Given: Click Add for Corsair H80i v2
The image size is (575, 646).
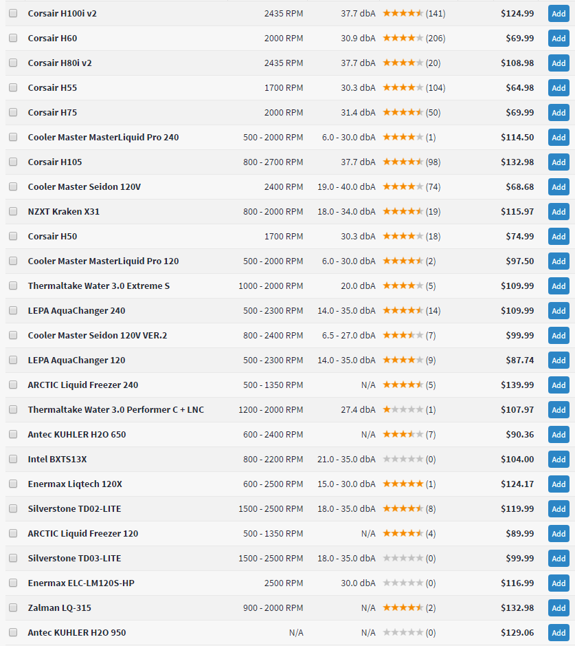Looking at the screenshot, I should pyautogui.click(x=559, y=63).
